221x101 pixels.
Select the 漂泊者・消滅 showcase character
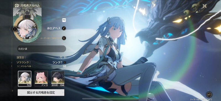(x=58, y=79)
